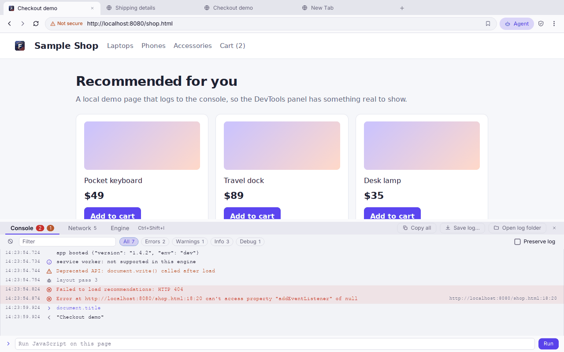Add Desk lamp to cart
The height and width of the screenshot is (352, 564).
click(392, 213)
